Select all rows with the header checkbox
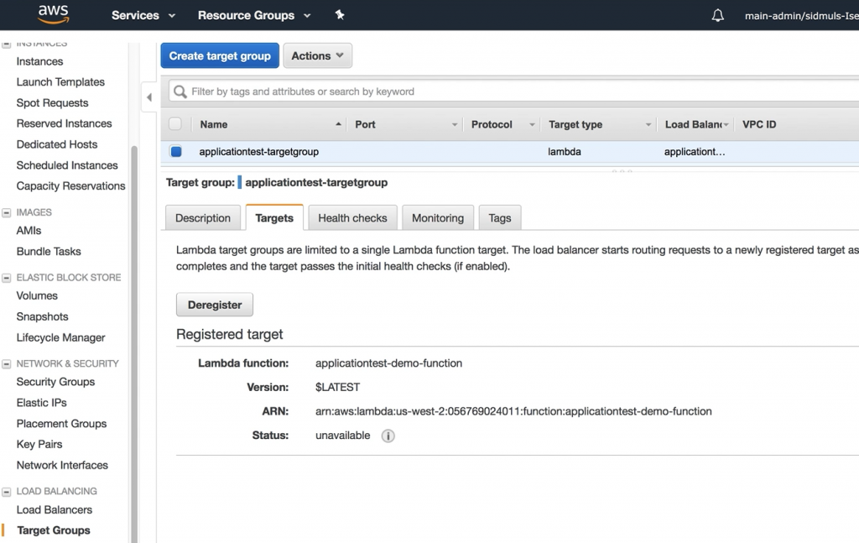859x543 pixels. click(175, 123)
